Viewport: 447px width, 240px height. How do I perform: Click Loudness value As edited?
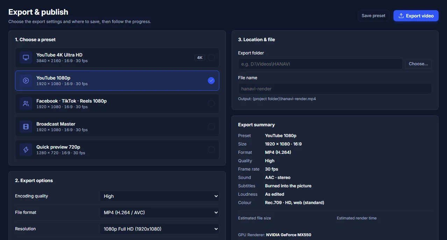[275, 194]
